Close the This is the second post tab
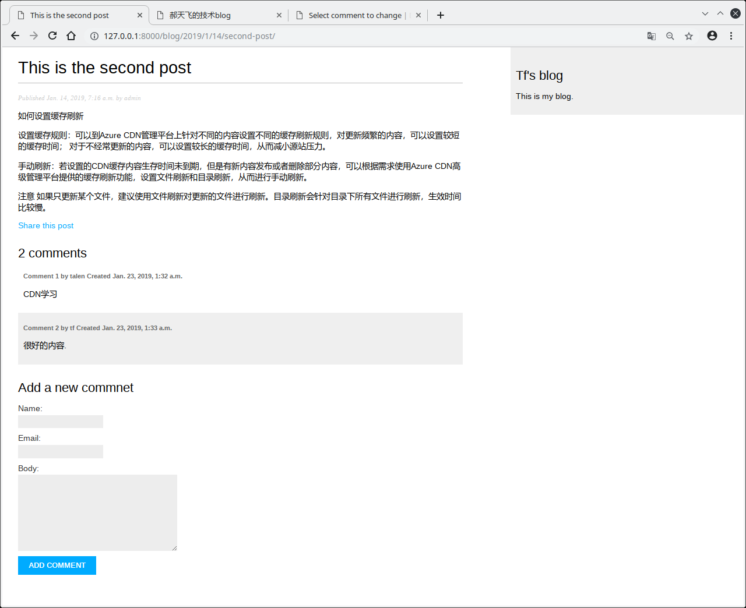 point(140,15)
